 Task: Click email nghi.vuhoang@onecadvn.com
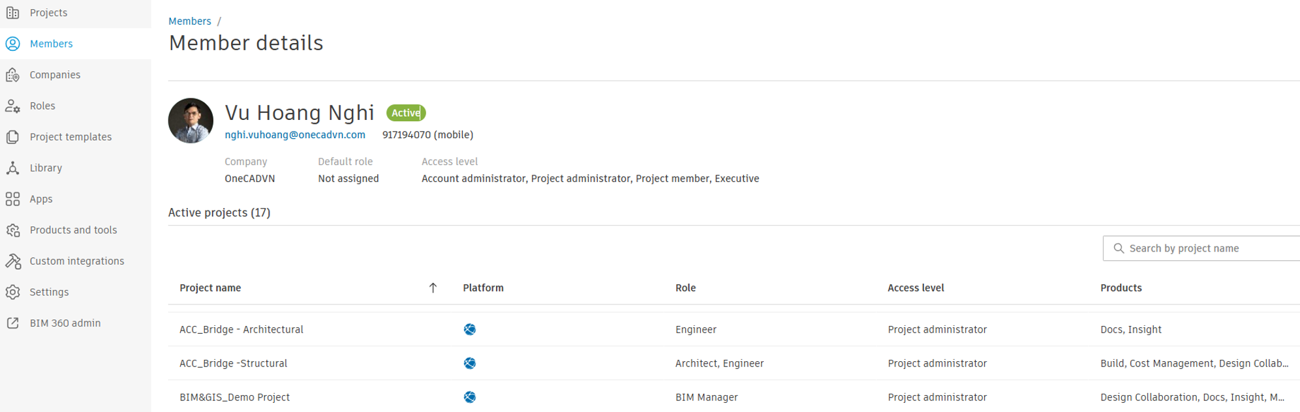pos(295,135)
